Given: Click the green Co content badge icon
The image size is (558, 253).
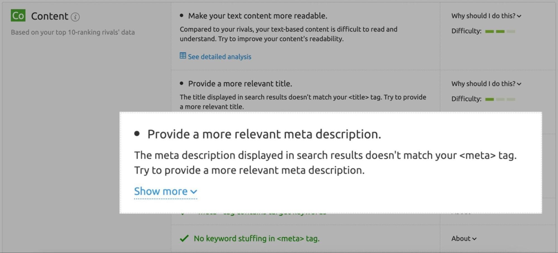Looking at the screenshot, I should tap(18, 15).
